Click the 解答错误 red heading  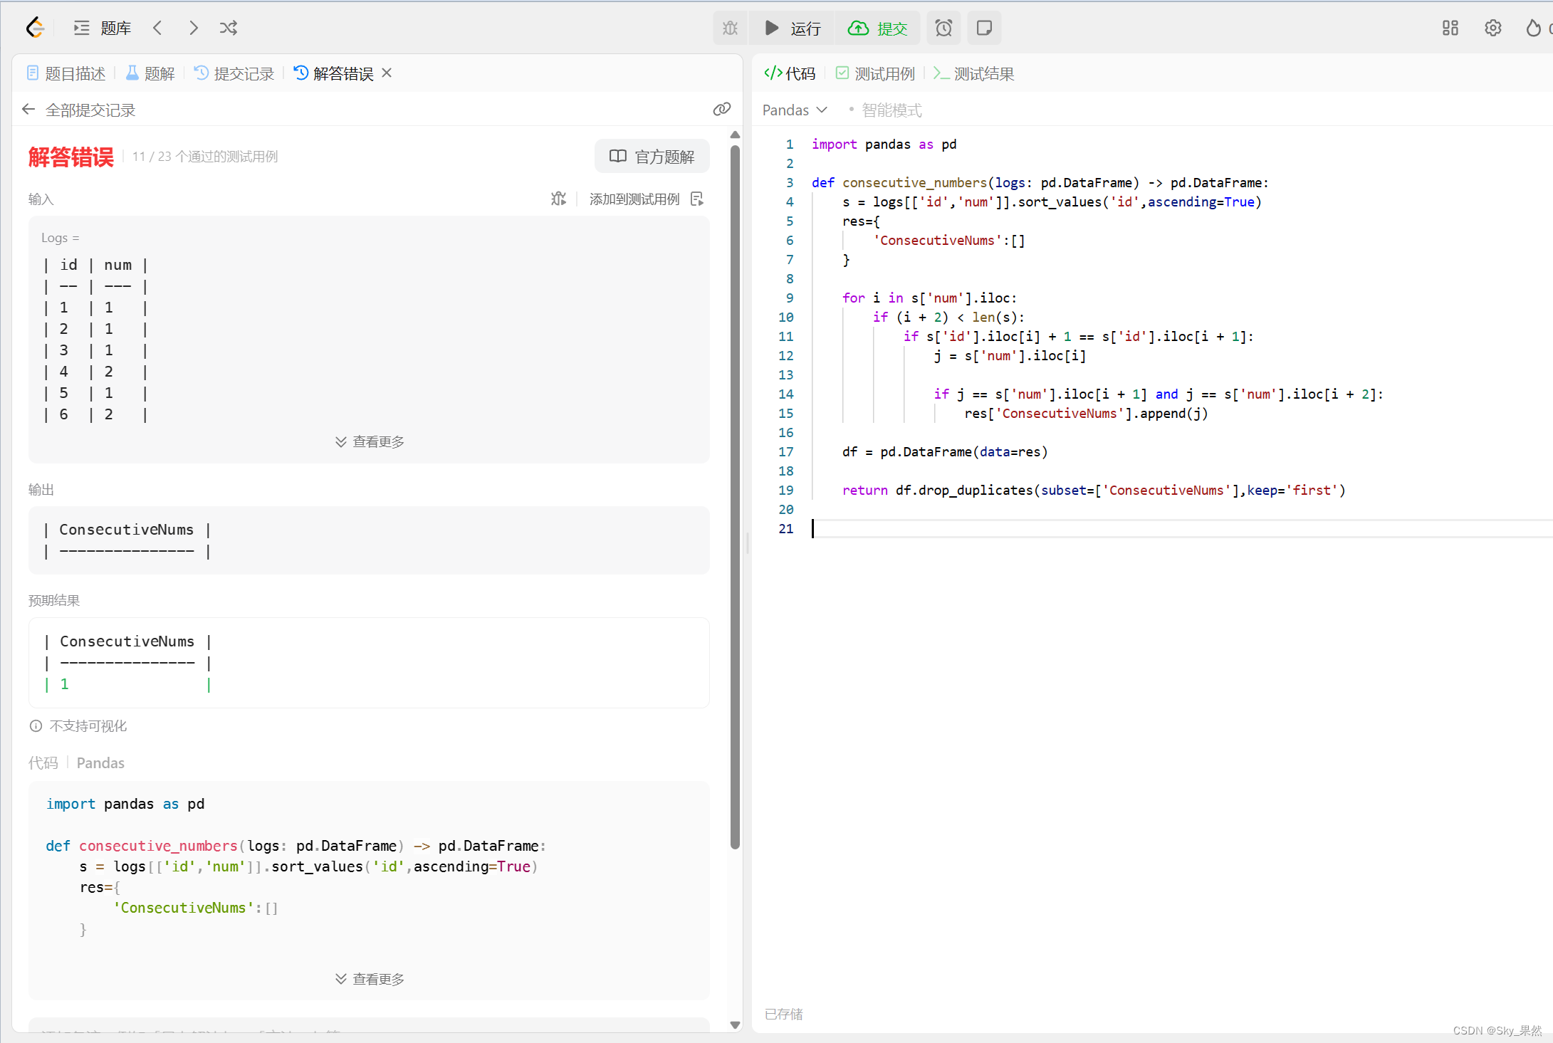pyautogui.click(x=71, y=157)
